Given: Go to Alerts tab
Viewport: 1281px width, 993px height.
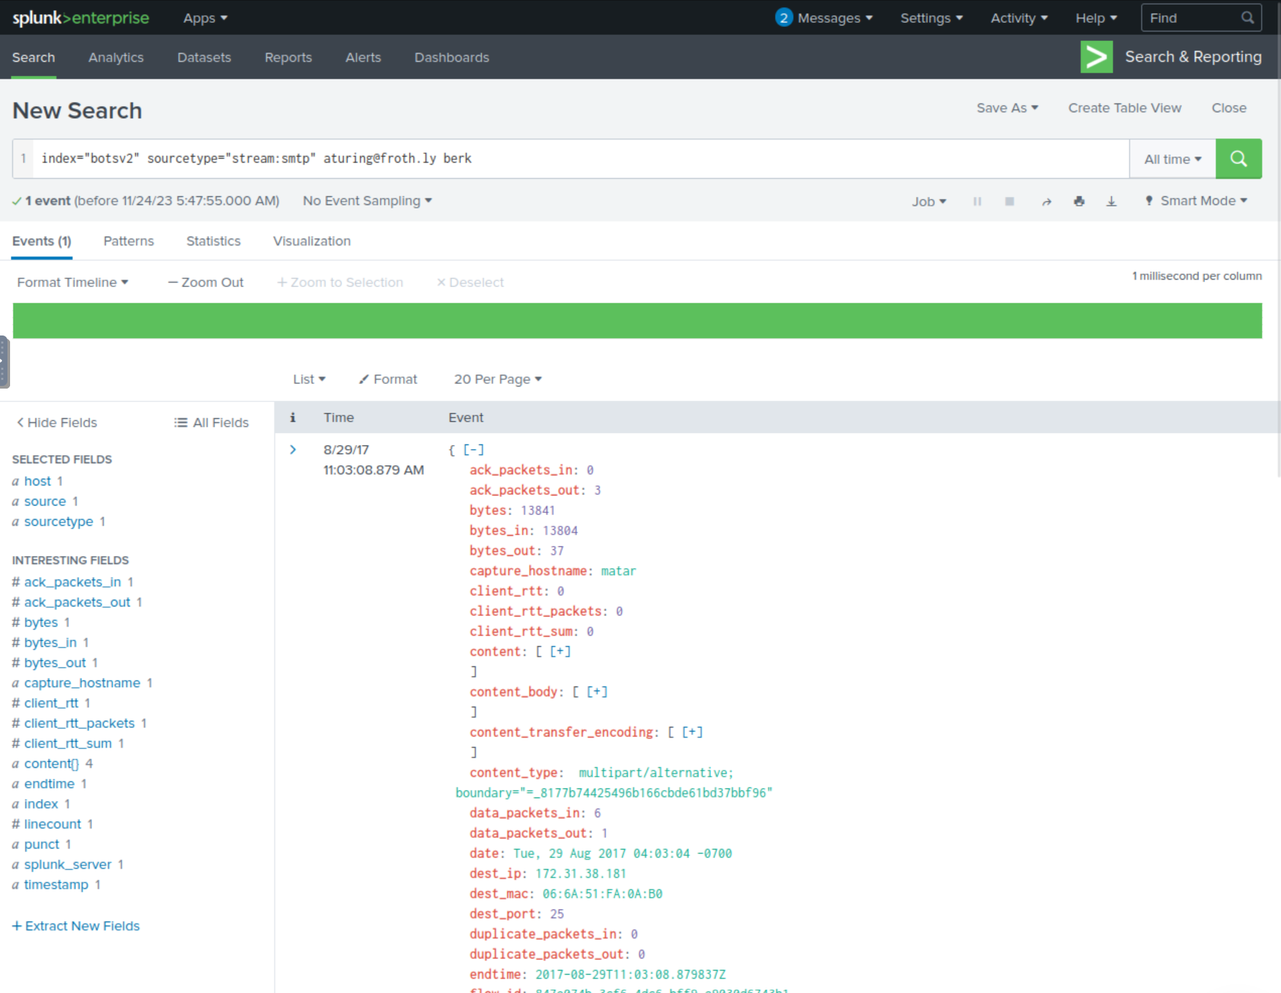Looking at the screenshot, I should (363, 58).
